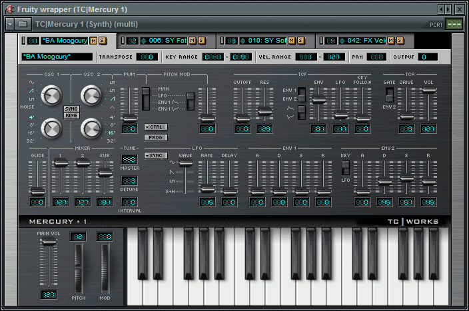Click the TRANSPOSE value field
The height and width of the screenshot is (311, 469).
(x=147, y=57)
